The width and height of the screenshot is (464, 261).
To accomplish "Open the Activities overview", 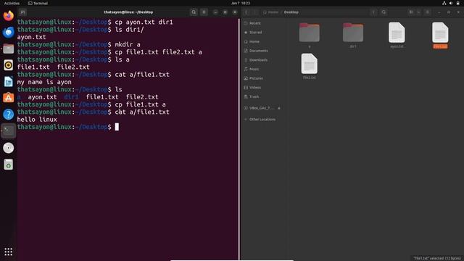I will point(12,3).
